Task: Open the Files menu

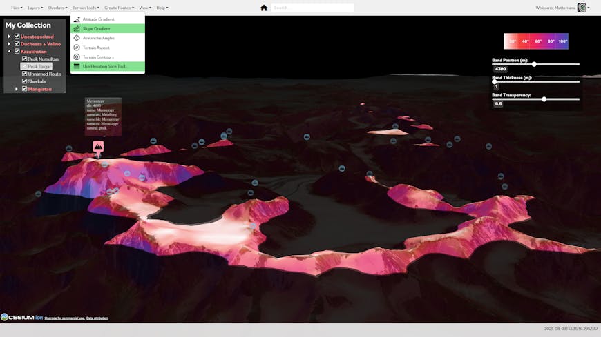Action: tap(17, 8)
